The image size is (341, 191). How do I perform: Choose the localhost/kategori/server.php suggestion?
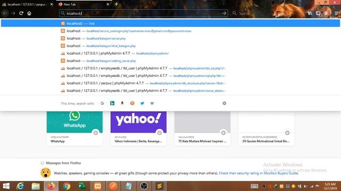[170, 38]
